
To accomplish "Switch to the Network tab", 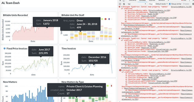I will (x=162, y=0).
